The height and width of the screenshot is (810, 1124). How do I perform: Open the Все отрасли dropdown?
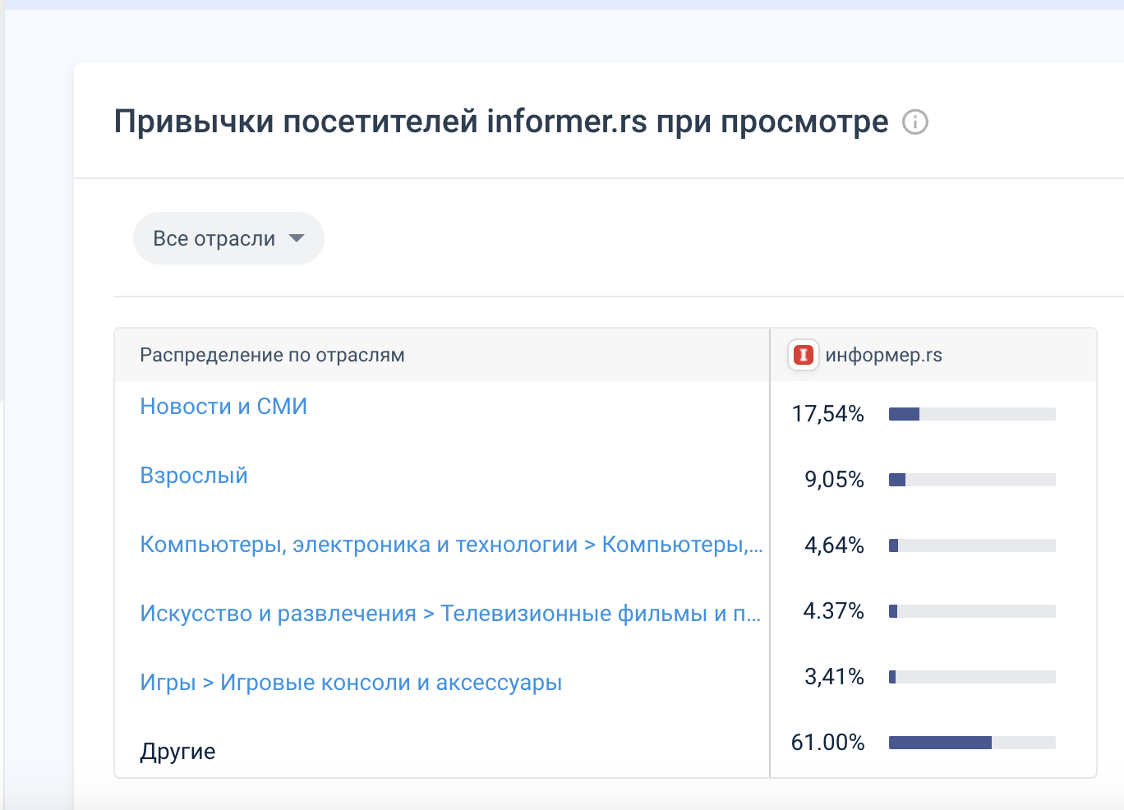pos(228,238)
